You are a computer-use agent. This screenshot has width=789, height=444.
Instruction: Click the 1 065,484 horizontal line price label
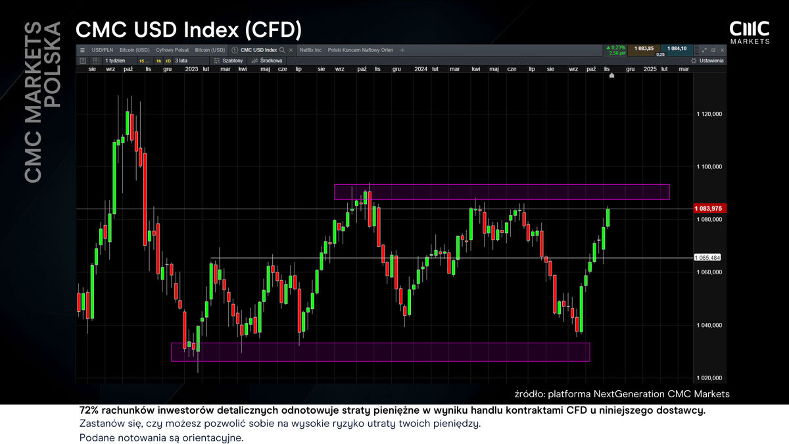(x=707, y=257)
